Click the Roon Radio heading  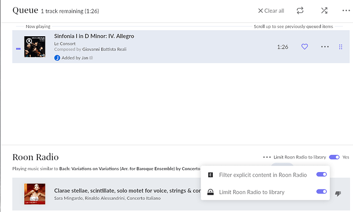click(36, 157)
